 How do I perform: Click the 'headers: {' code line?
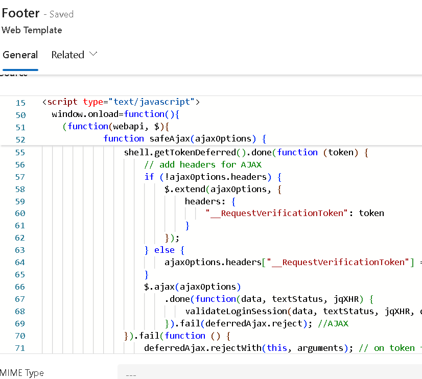pos(210,201)
